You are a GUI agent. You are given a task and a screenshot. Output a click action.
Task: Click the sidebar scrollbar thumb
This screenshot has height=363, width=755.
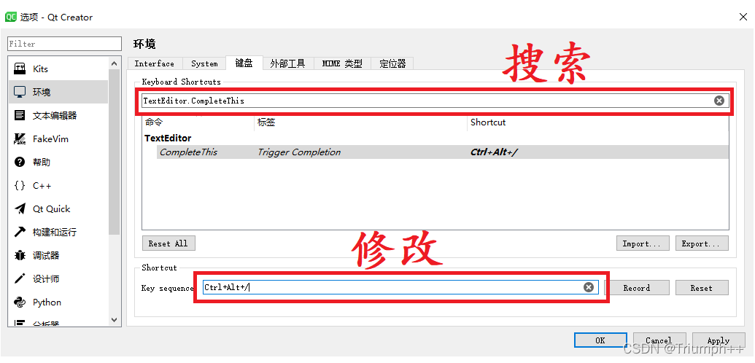pos(114,152)
